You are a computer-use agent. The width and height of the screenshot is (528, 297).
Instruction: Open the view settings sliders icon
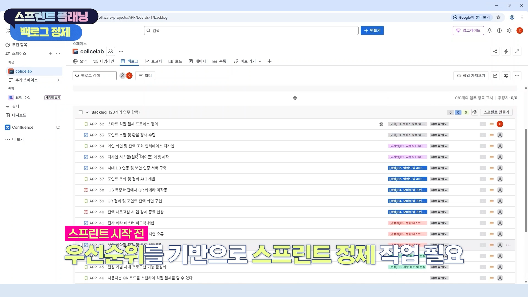click(506, 76)
